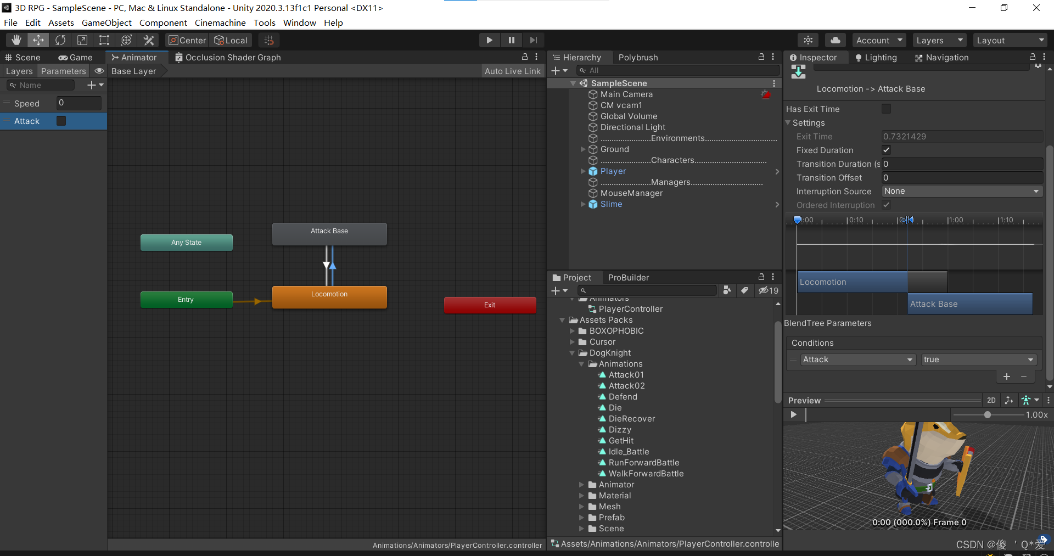This screenshot has width=1054, height=556.
Task: Expand the Player object in the Hierarchy
Action: [x=583, y=171]
